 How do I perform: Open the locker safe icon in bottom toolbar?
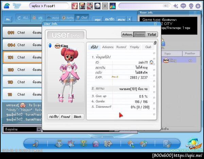click(x=167, y=144)
